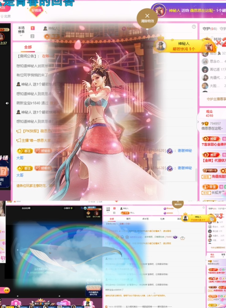Select 观众 4453 tab in lower window
This screenshot has width=226, height=308.
(212, 255)
